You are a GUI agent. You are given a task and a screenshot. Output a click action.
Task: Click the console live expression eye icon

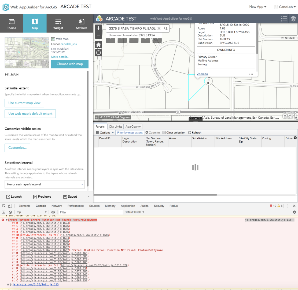coord(53,212)
